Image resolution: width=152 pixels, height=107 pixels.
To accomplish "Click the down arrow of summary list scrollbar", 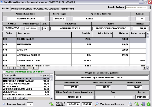I will 51,98.
